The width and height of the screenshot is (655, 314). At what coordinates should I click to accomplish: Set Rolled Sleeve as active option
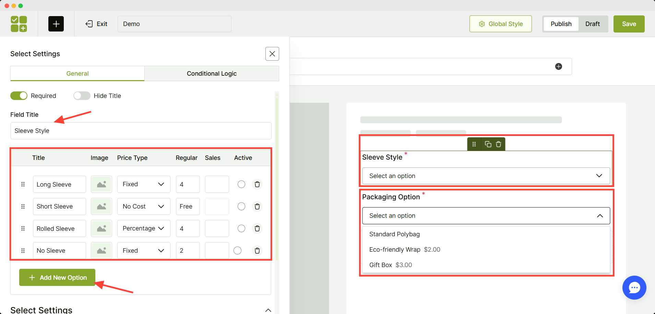[x=241, y=228]
